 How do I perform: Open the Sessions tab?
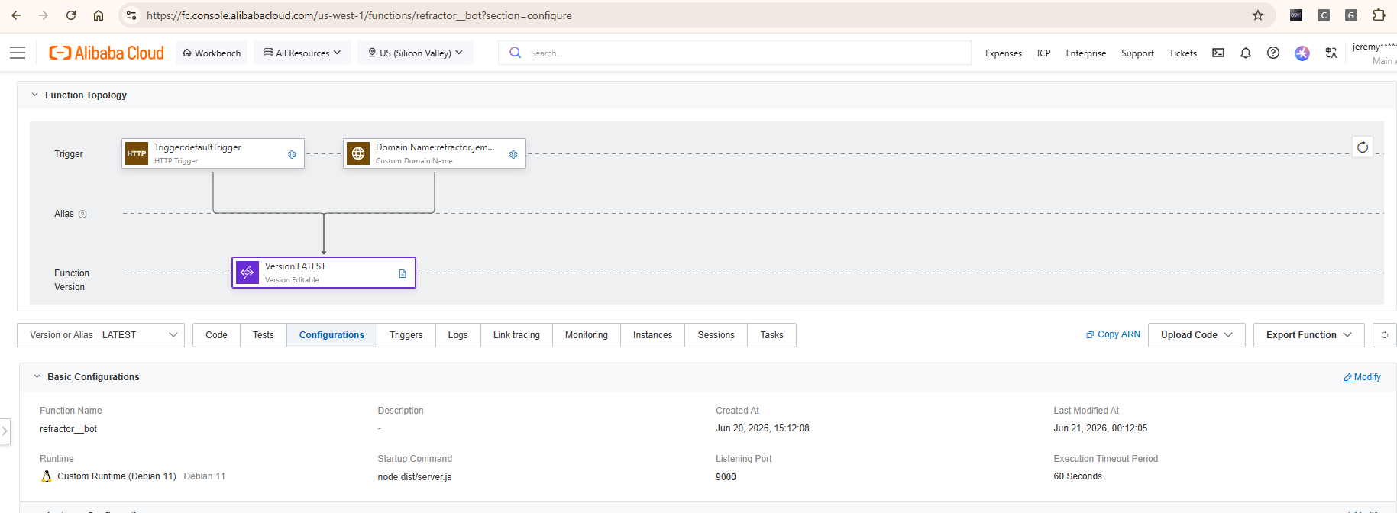(x=716, y=335)
